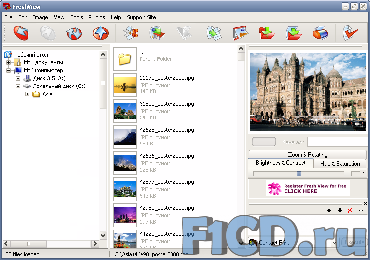Click the small right arrow after slider
This screenshot has height=260, width=370.
(x=364, y=173)
